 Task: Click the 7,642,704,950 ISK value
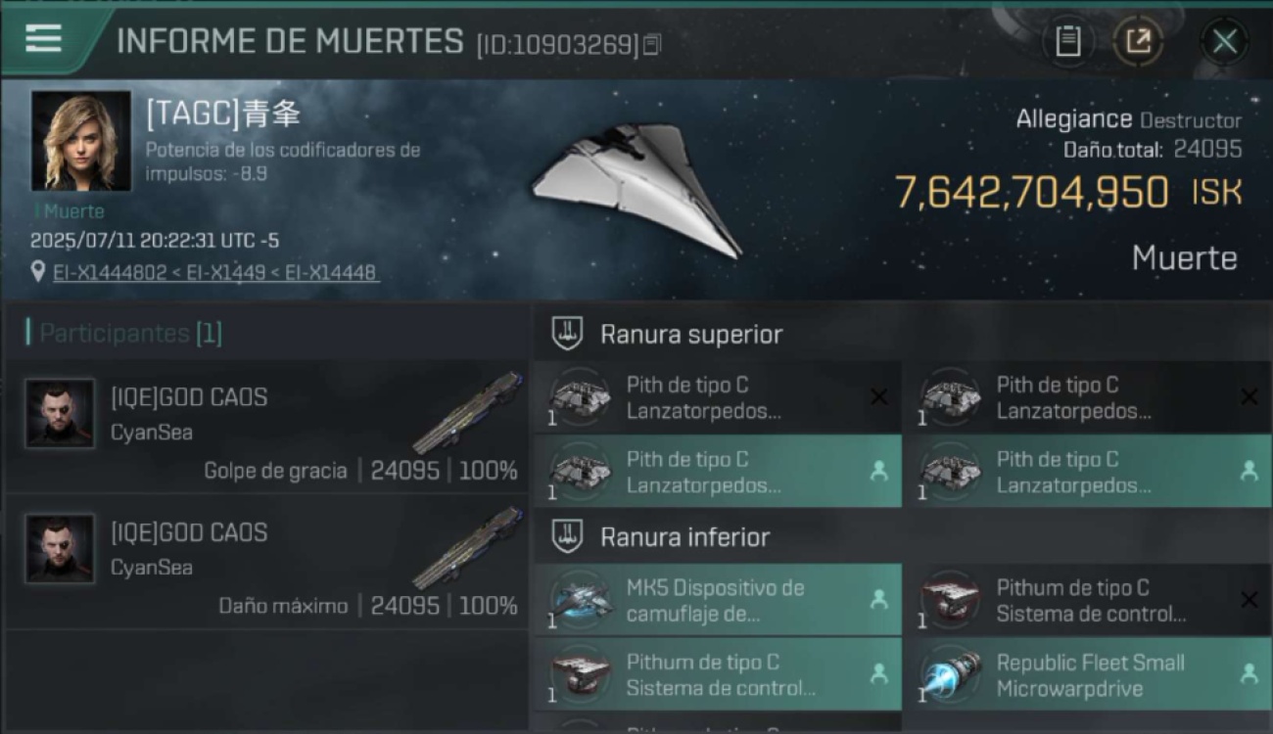[x=1068, y=192]
